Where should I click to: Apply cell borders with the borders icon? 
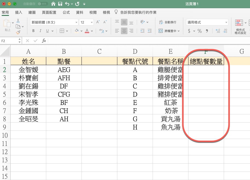[62, 31]
